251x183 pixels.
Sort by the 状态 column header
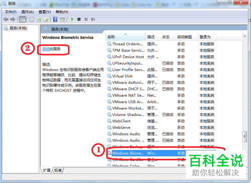[x=168, y=37]
